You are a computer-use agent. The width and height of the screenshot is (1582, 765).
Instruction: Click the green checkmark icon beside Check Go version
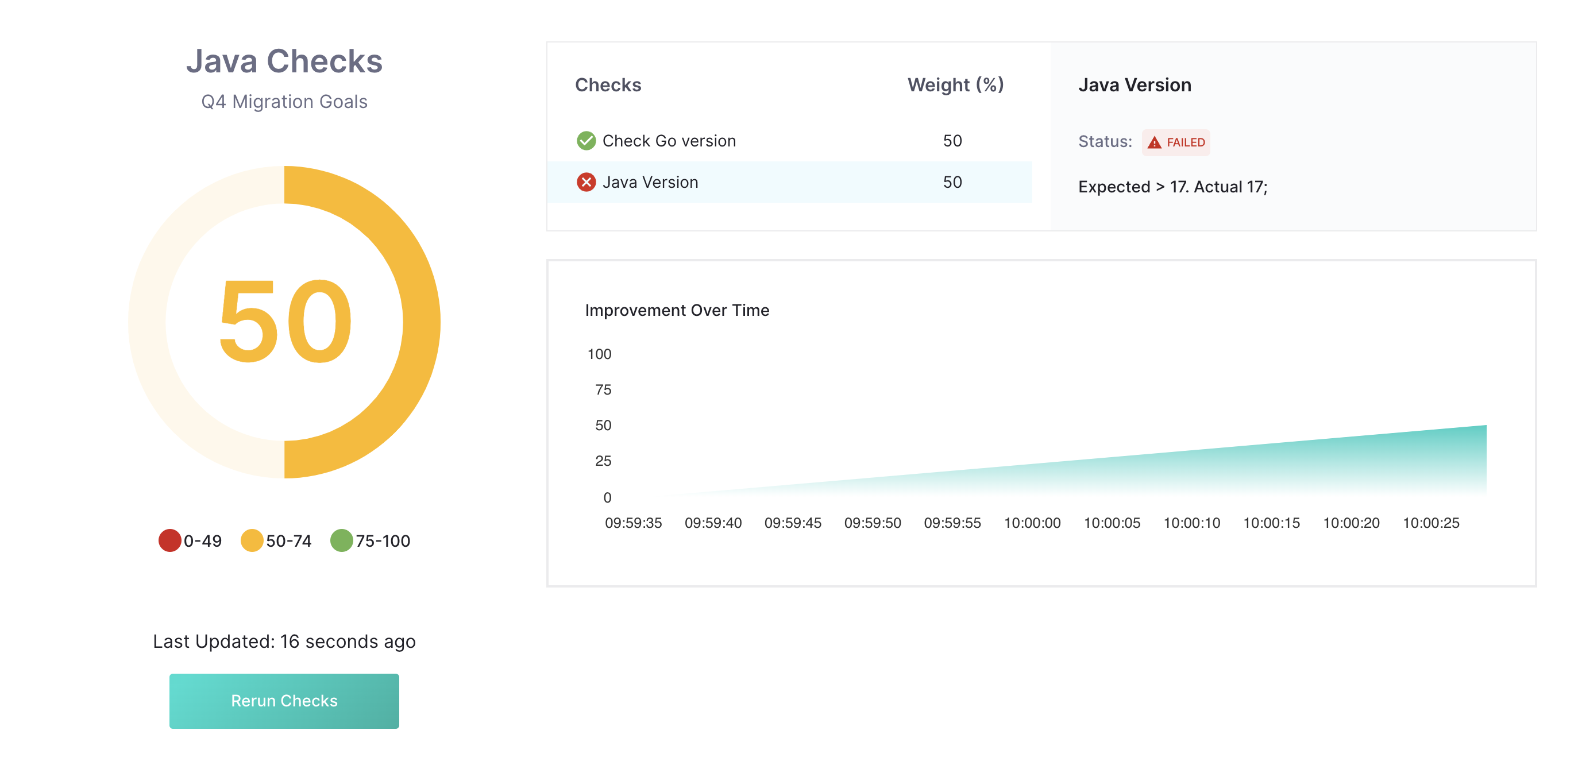point(586,141)
